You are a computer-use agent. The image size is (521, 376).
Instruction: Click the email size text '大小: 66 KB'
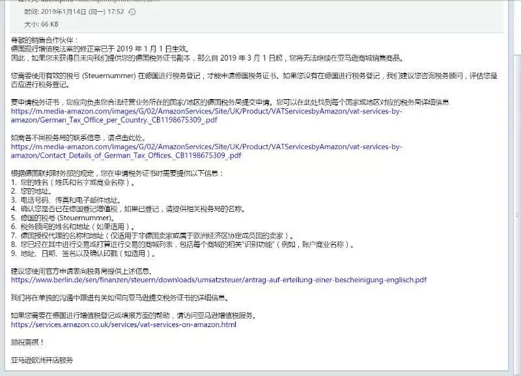point(41,24)
